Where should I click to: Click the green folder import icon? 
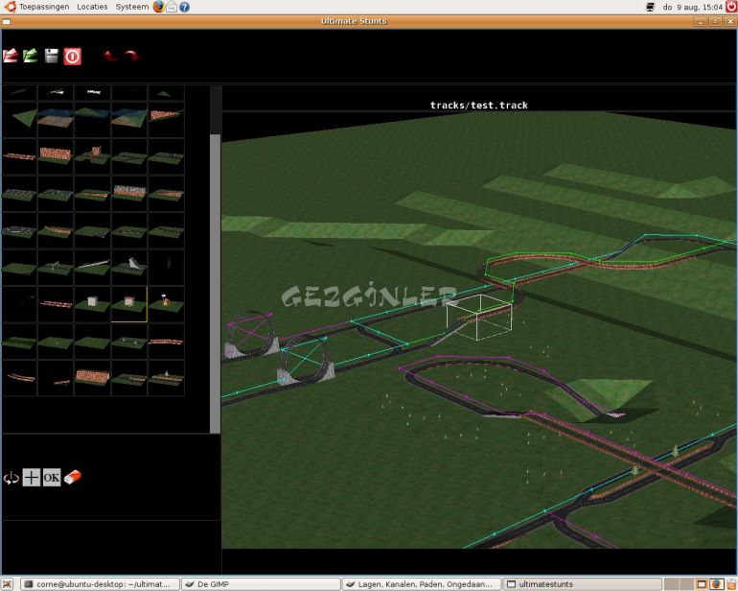[x=31, y=56]
